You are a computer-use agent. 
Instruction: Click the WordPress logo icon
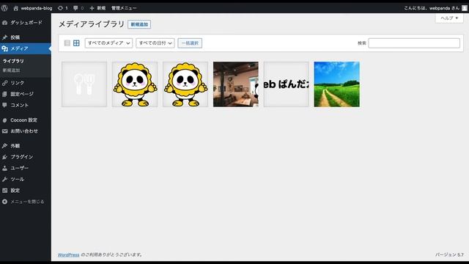click(4, 8)
